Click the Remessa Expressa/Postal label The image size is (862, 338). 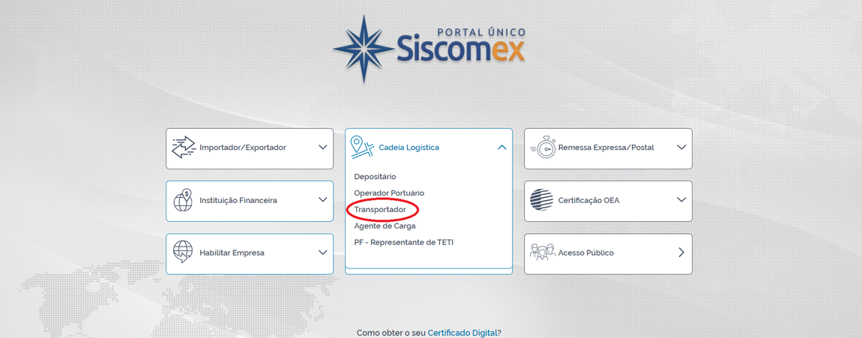point(606,148)
